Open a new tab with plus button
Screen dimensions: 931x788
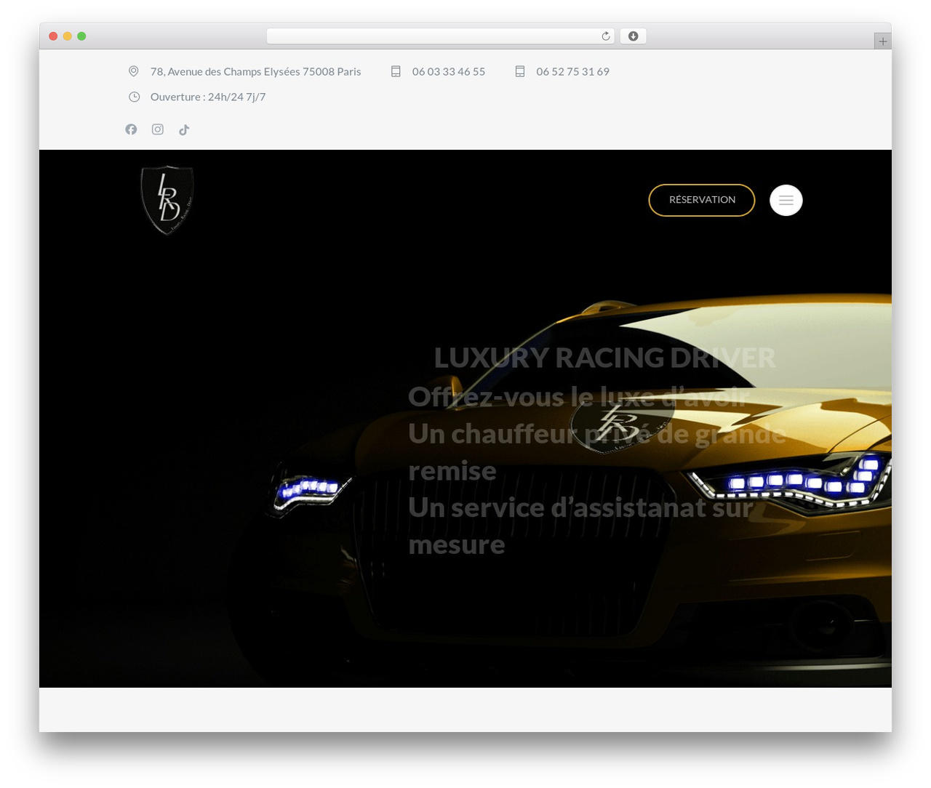[x=882, y=41]
